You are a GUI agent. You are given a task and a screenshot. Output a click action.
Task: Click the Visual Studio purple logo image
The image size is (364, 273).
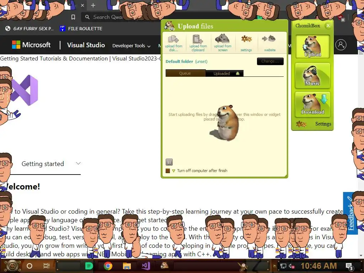point(25,90)
